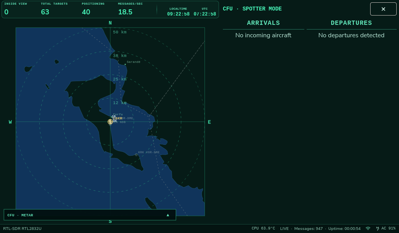Screen dimensions: 399x233
Task: Click the 50 km range ring label
Action: pyautogui.click(x=120, y=32)
